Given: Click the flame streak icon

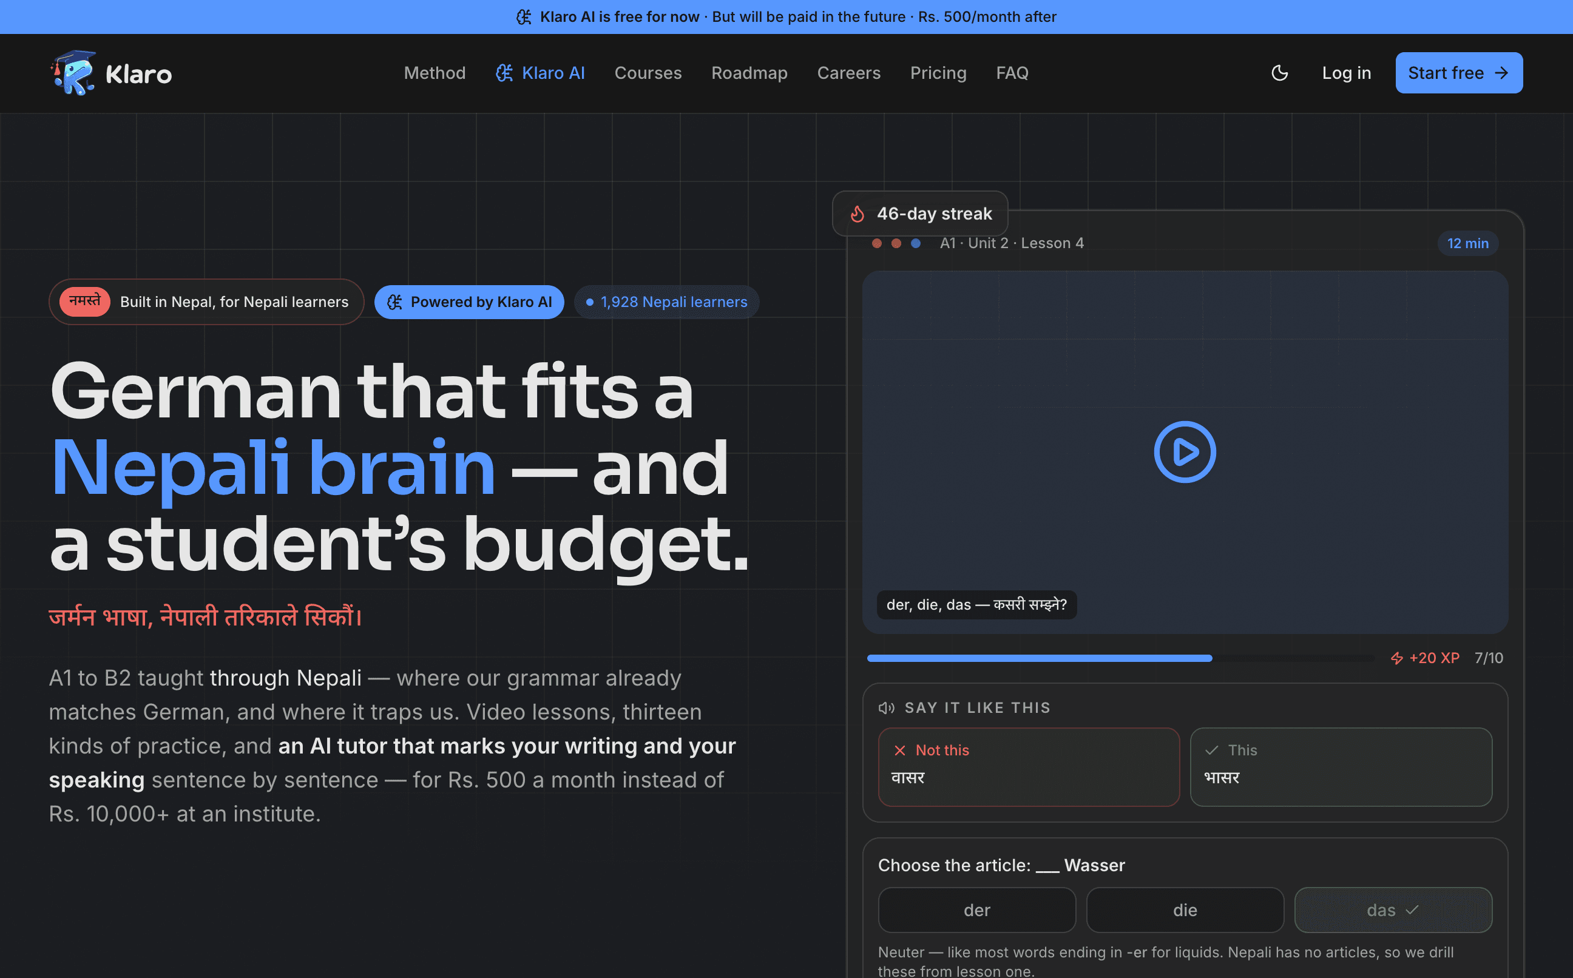Looking at the screenshot, I should pyautogui.click(x=858, y=214).
